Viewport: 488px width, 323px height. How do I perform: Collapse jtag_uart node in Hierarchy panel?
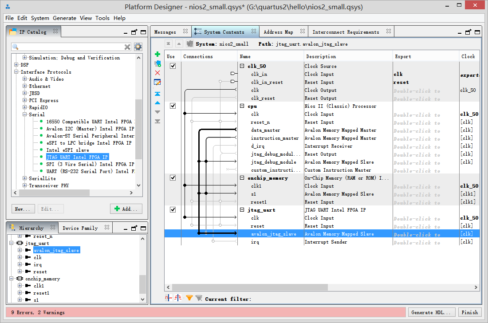tap(12, 243)
